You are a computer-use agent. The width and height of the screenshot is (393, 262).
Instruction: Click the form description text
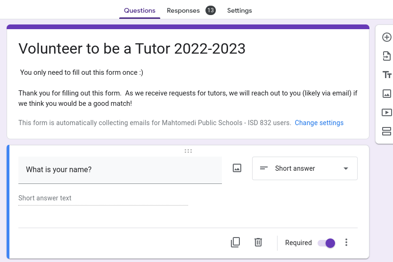pos(188,98)
